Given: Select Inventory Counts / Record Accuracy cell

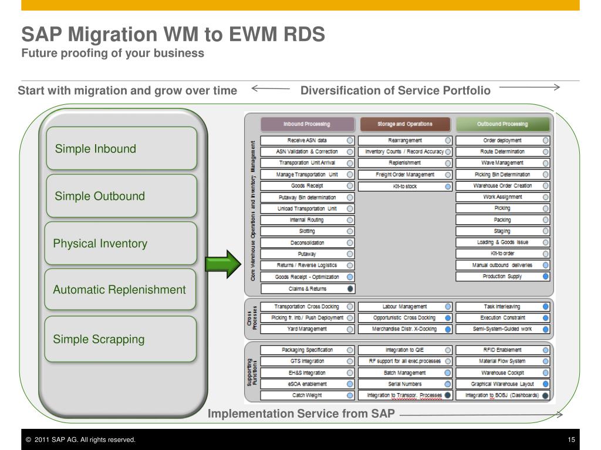Looking at the screenshot, I should [x=405, y=152].
